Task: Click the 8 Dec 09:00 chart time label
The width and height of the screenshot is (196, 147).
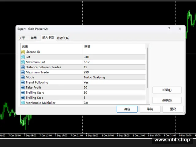Action: coord(123,135)
